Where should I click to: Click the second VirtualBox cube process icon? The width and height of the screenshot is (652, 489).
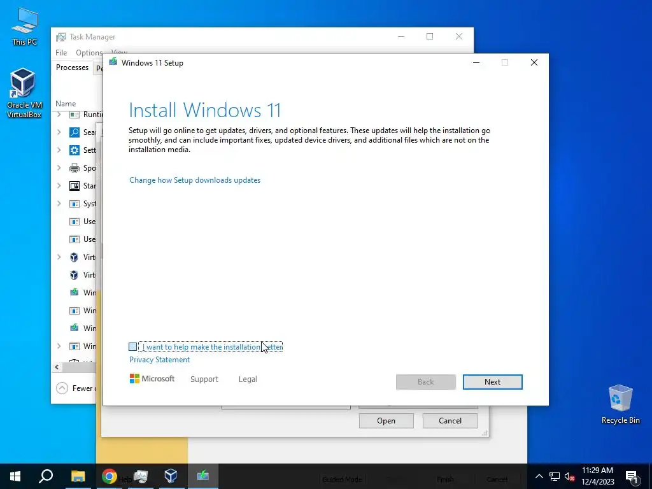(x=74, y=275)
